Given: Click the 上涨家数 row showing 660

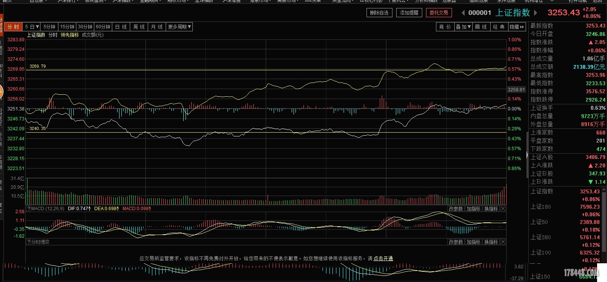Looking at the screenshot, I should point(568,133).
